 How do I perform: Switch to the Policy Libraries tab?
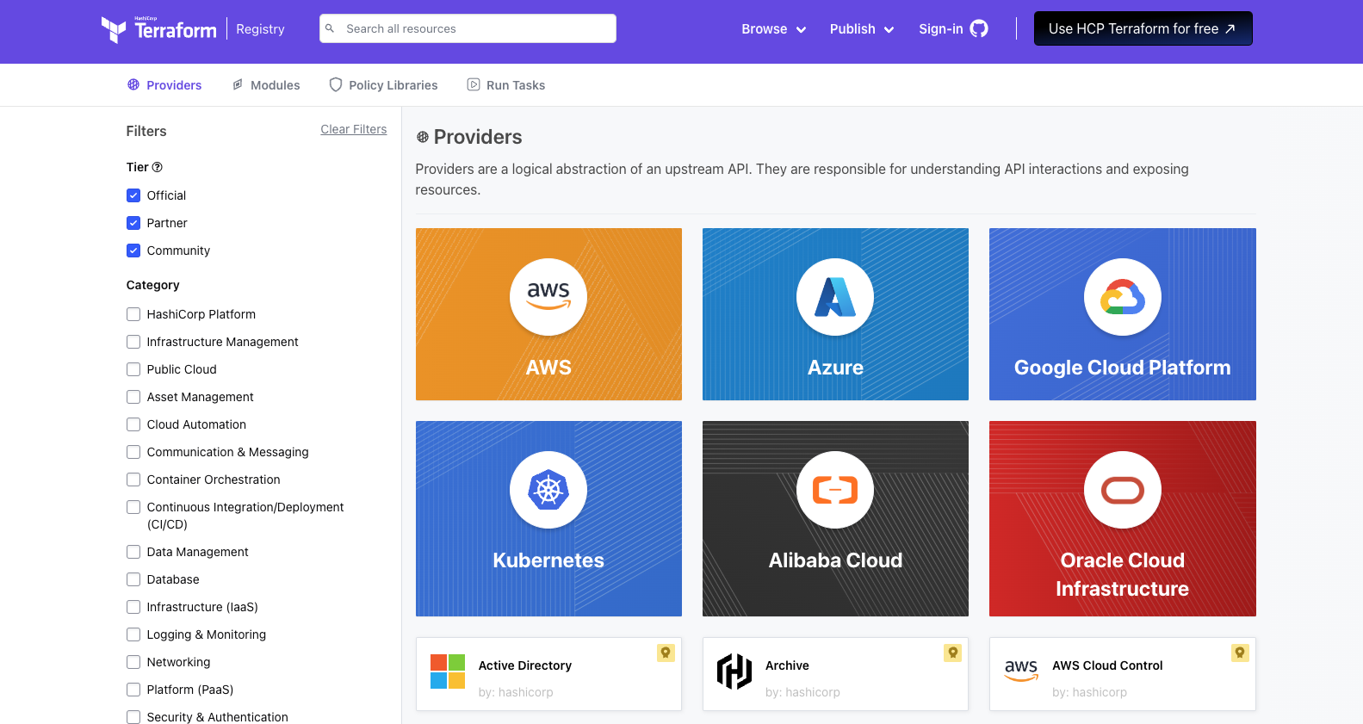(383, 84)
